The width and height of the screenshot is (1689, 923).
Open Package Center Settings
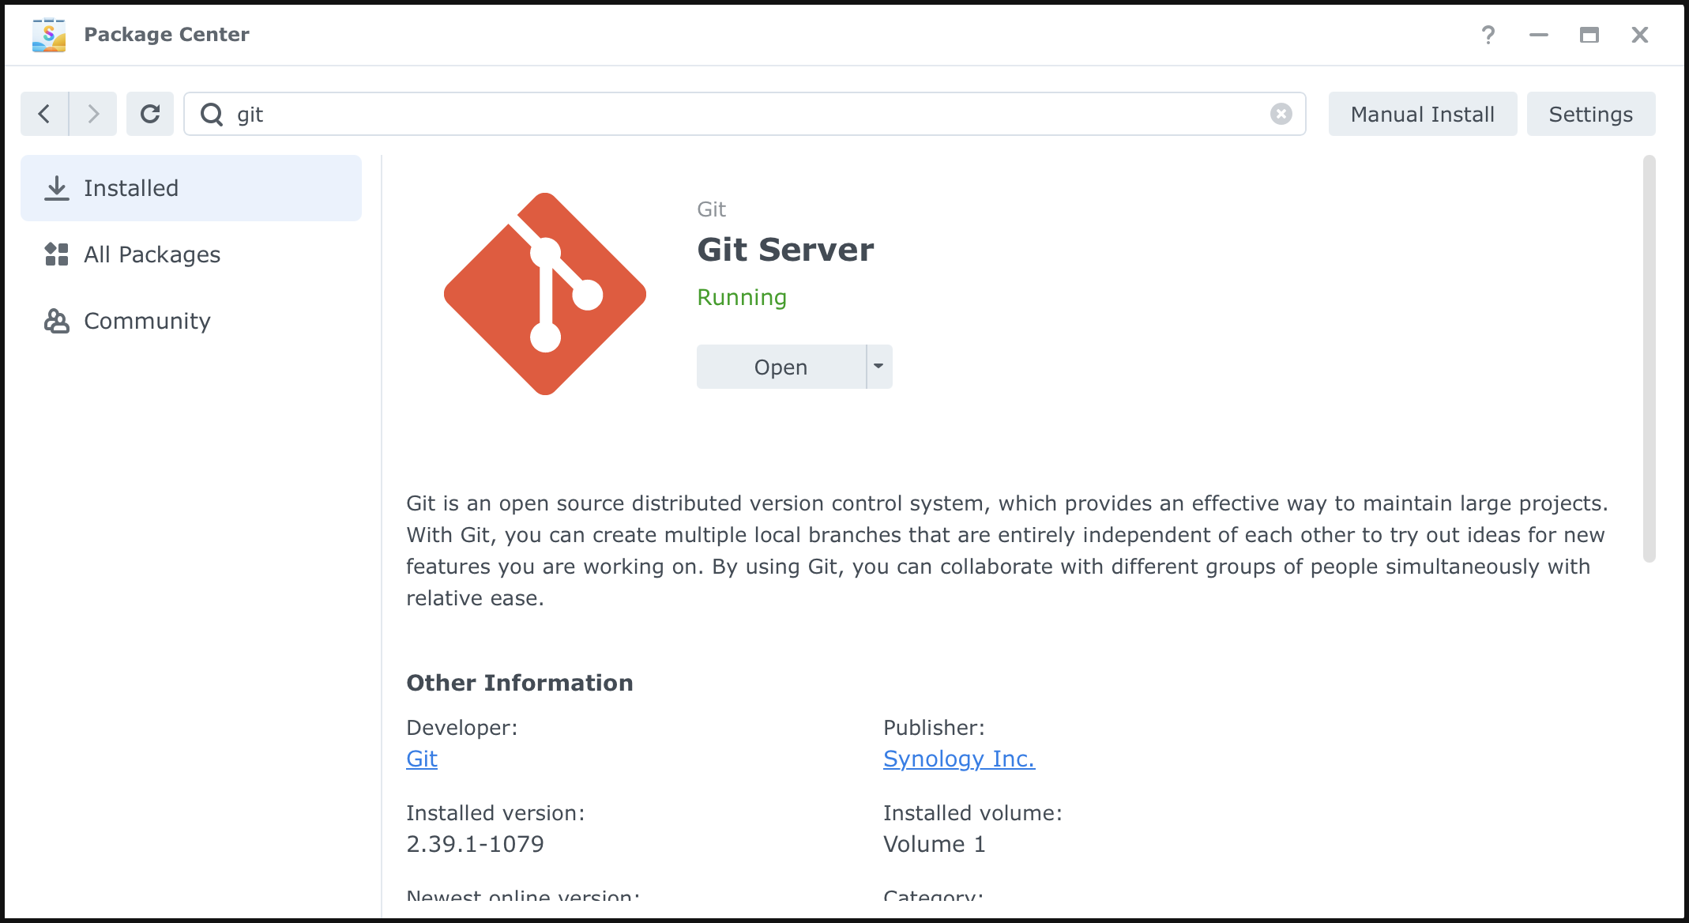click(1590, 114)
